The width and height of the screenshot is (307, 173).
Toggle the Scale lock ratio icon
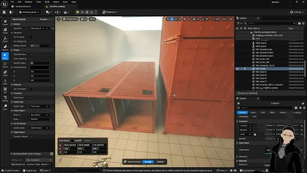pyautogui.click(x=255, y=135)
